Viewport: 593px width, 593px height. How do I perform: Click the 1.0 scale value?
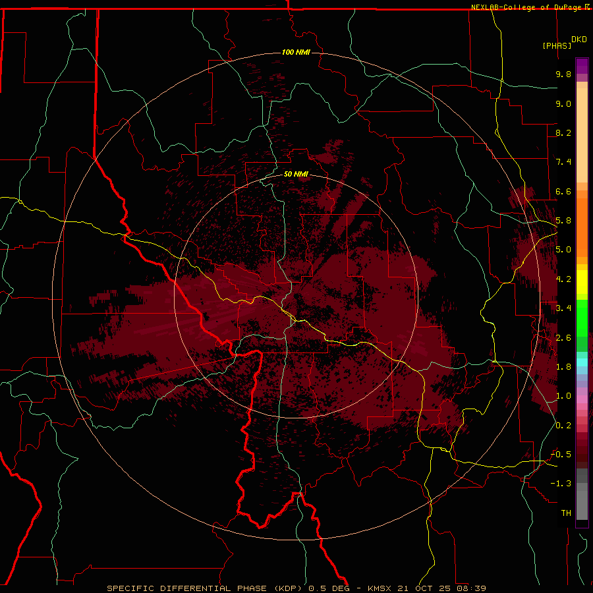(563, 396)
